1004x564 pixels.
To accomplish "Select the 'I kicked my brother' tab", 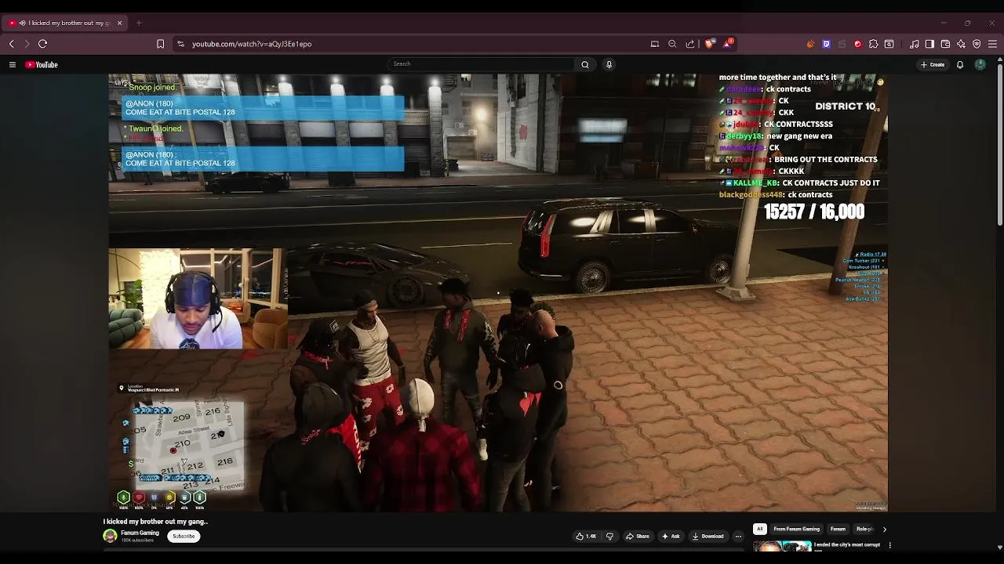I will click(x=66, y=23).
